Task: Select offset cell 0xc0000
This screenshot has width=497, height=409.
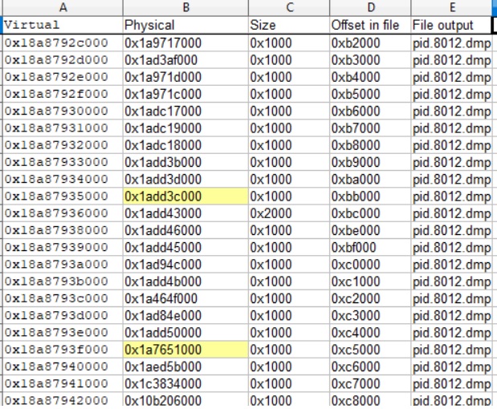Action: (370, 265)
